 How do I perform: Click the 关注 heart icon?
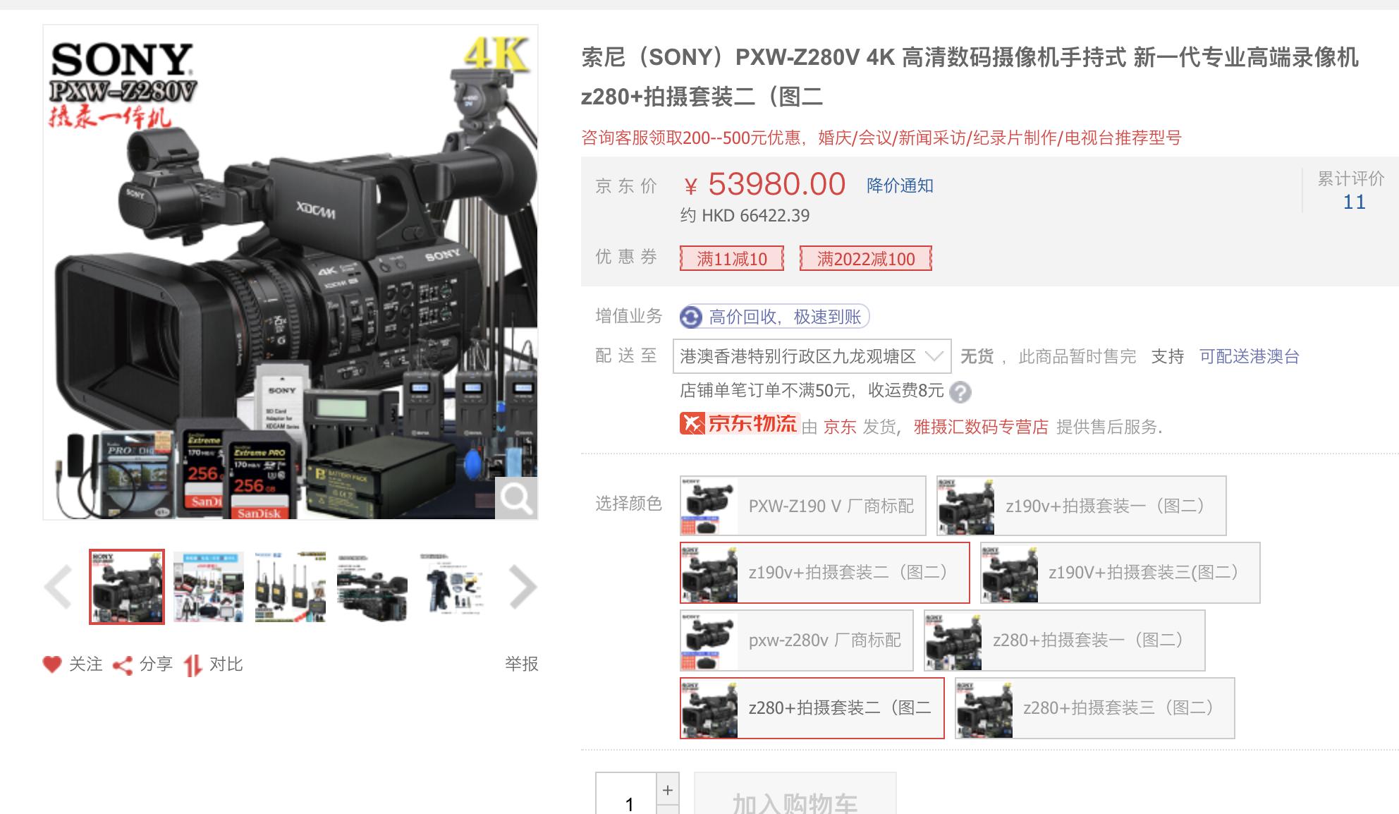click(54, 664)
